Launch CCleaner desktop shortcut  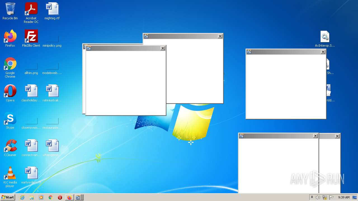click(x=10, y=148)
